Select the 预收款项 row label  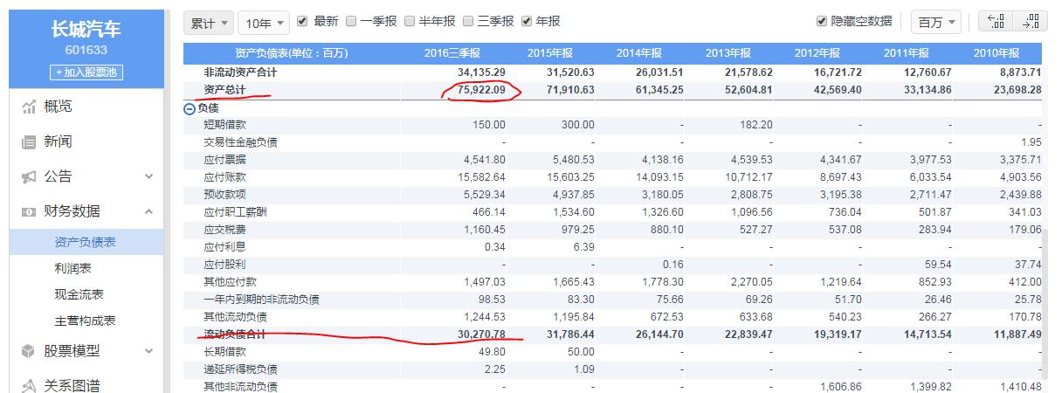(224, 194)
